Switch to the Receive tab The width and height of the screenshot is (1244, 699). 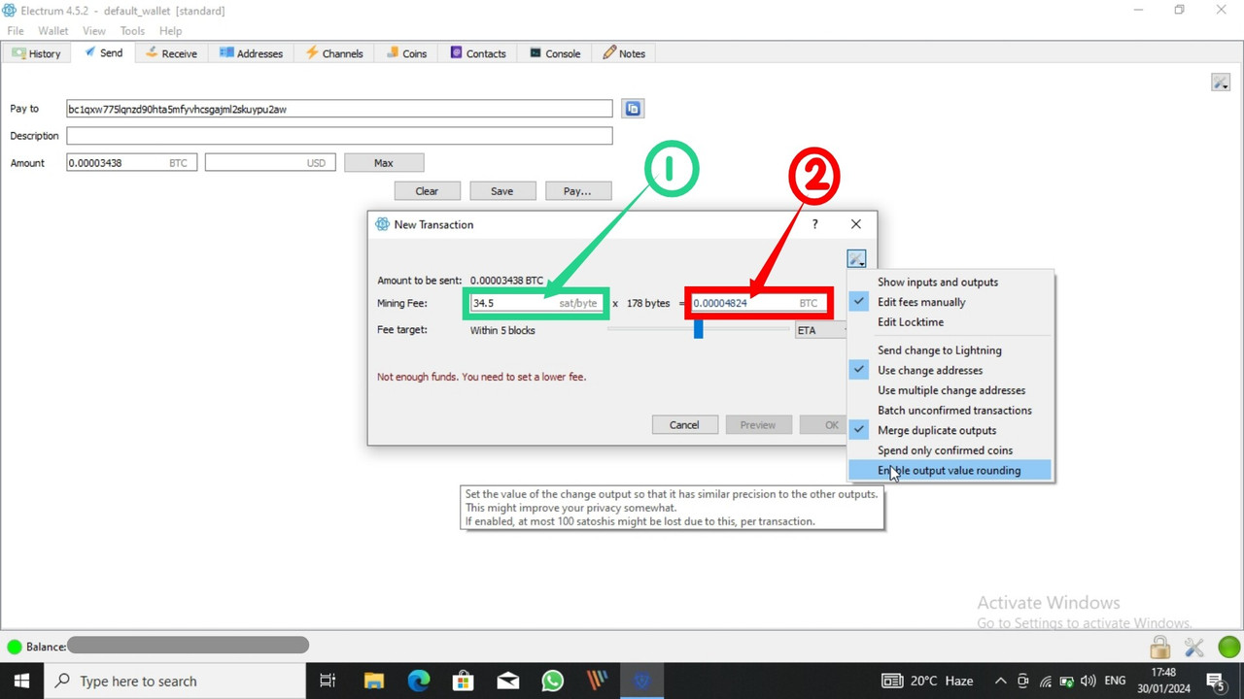(x=171, y=53)
